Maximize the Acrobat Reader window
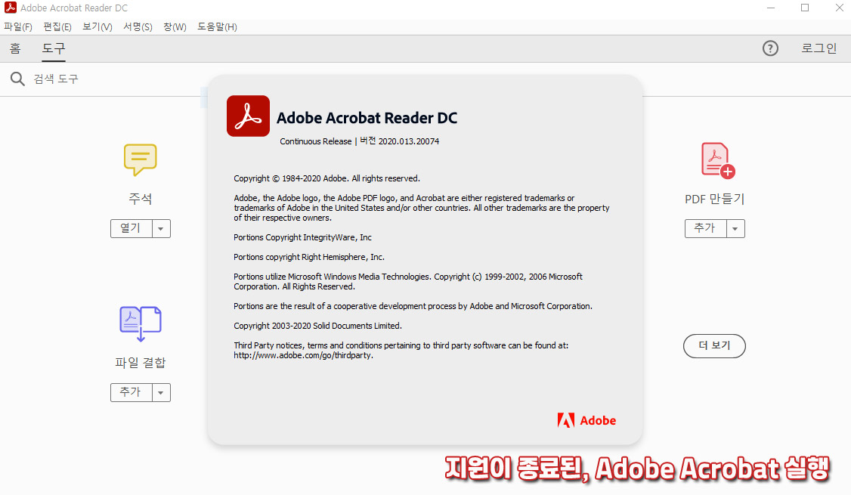 (x=805, y=8)
